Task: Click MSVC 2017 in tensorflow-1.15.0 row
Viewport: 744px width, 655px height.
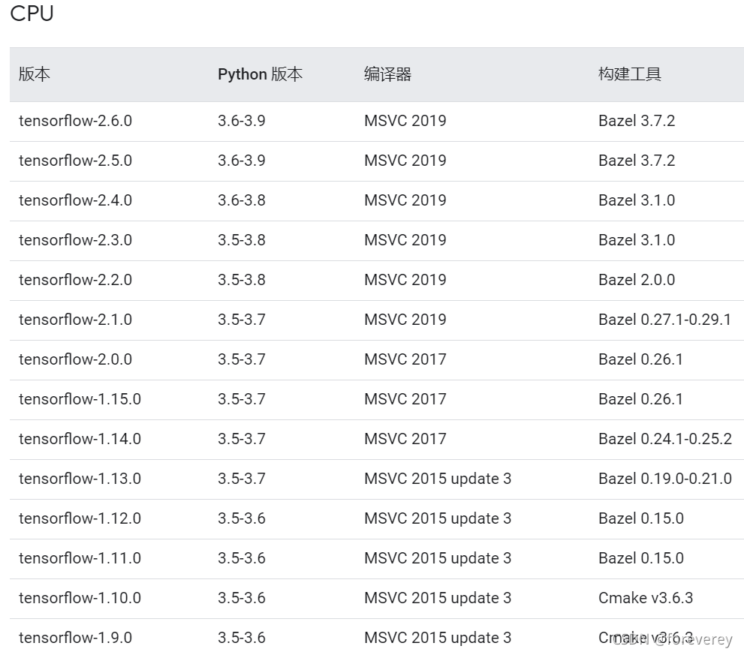Action: [405, 400]
